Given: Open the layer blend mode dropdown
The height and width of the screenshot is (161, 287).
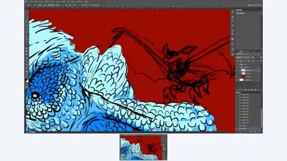Looking at the screenshot, I should tap(243, 58).
